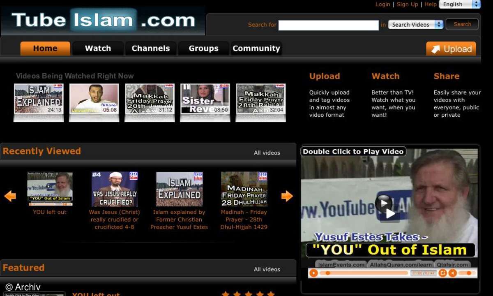493x296 pixels.
Task: Click the Search for input field
Action: pyautogui.click(x=328, y=25)
